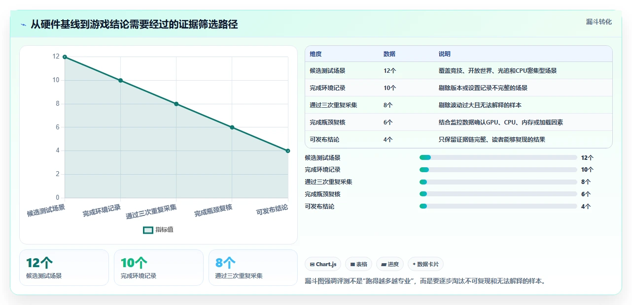This screenshot has height=305, width=632.
Task: Click the 候选测试场景 progress row label
Action: tap(323, 158)
